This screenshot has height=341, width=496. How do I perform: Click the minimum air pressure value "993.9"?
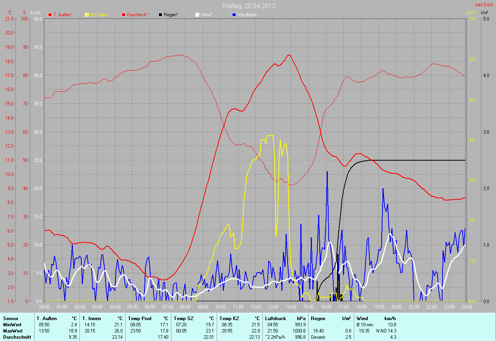(x=300, y=325)
